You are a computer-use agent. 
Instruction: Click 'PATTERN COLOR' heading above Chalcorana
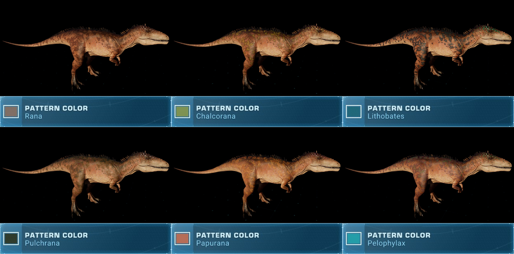tap(228, 108)
